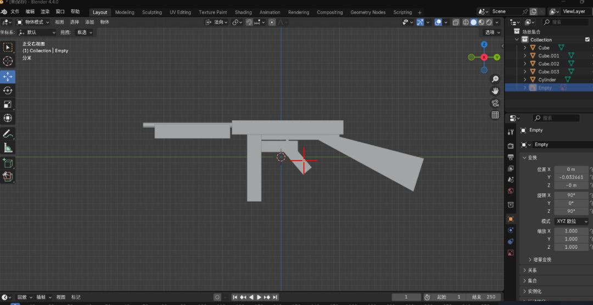
Task: Toggle X-ray display mode
Action: 456,22
